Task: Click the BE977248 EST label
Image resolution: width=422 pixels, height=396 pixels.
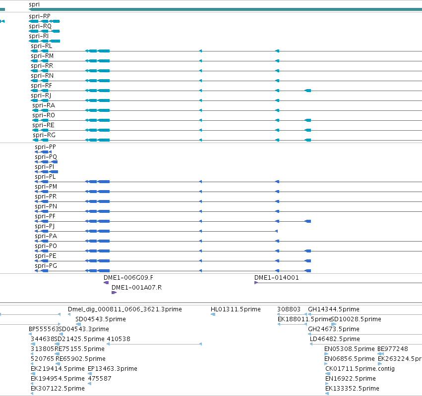Action: 393,349
